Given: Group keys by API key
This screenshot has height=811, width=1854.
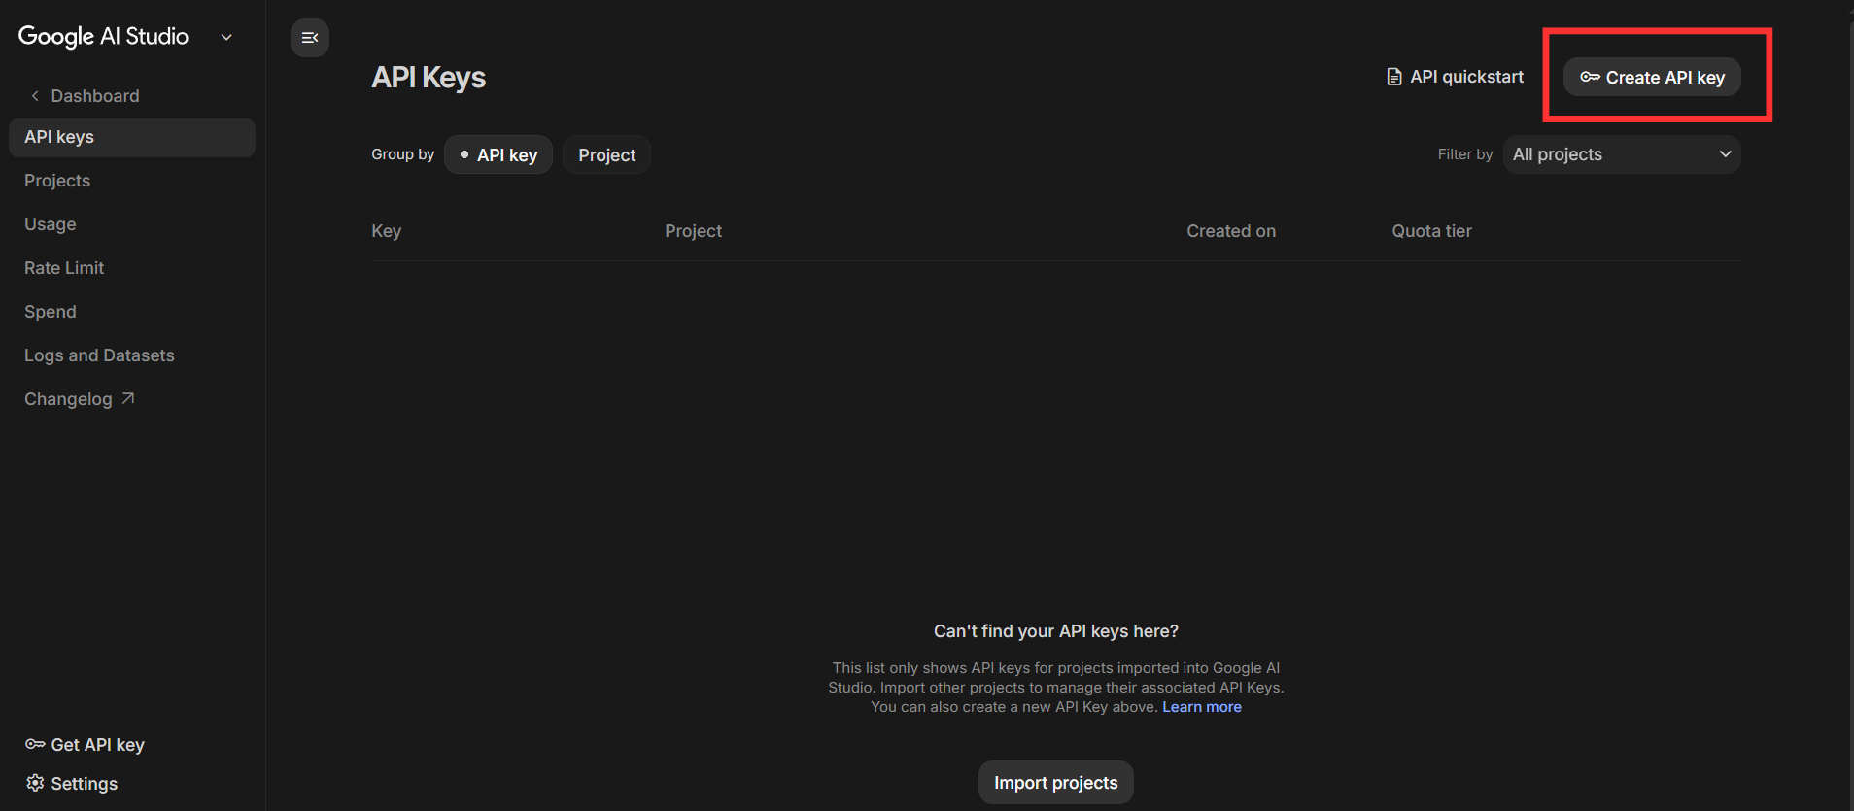Looking at the screenshot, I should tap(498, 154).
